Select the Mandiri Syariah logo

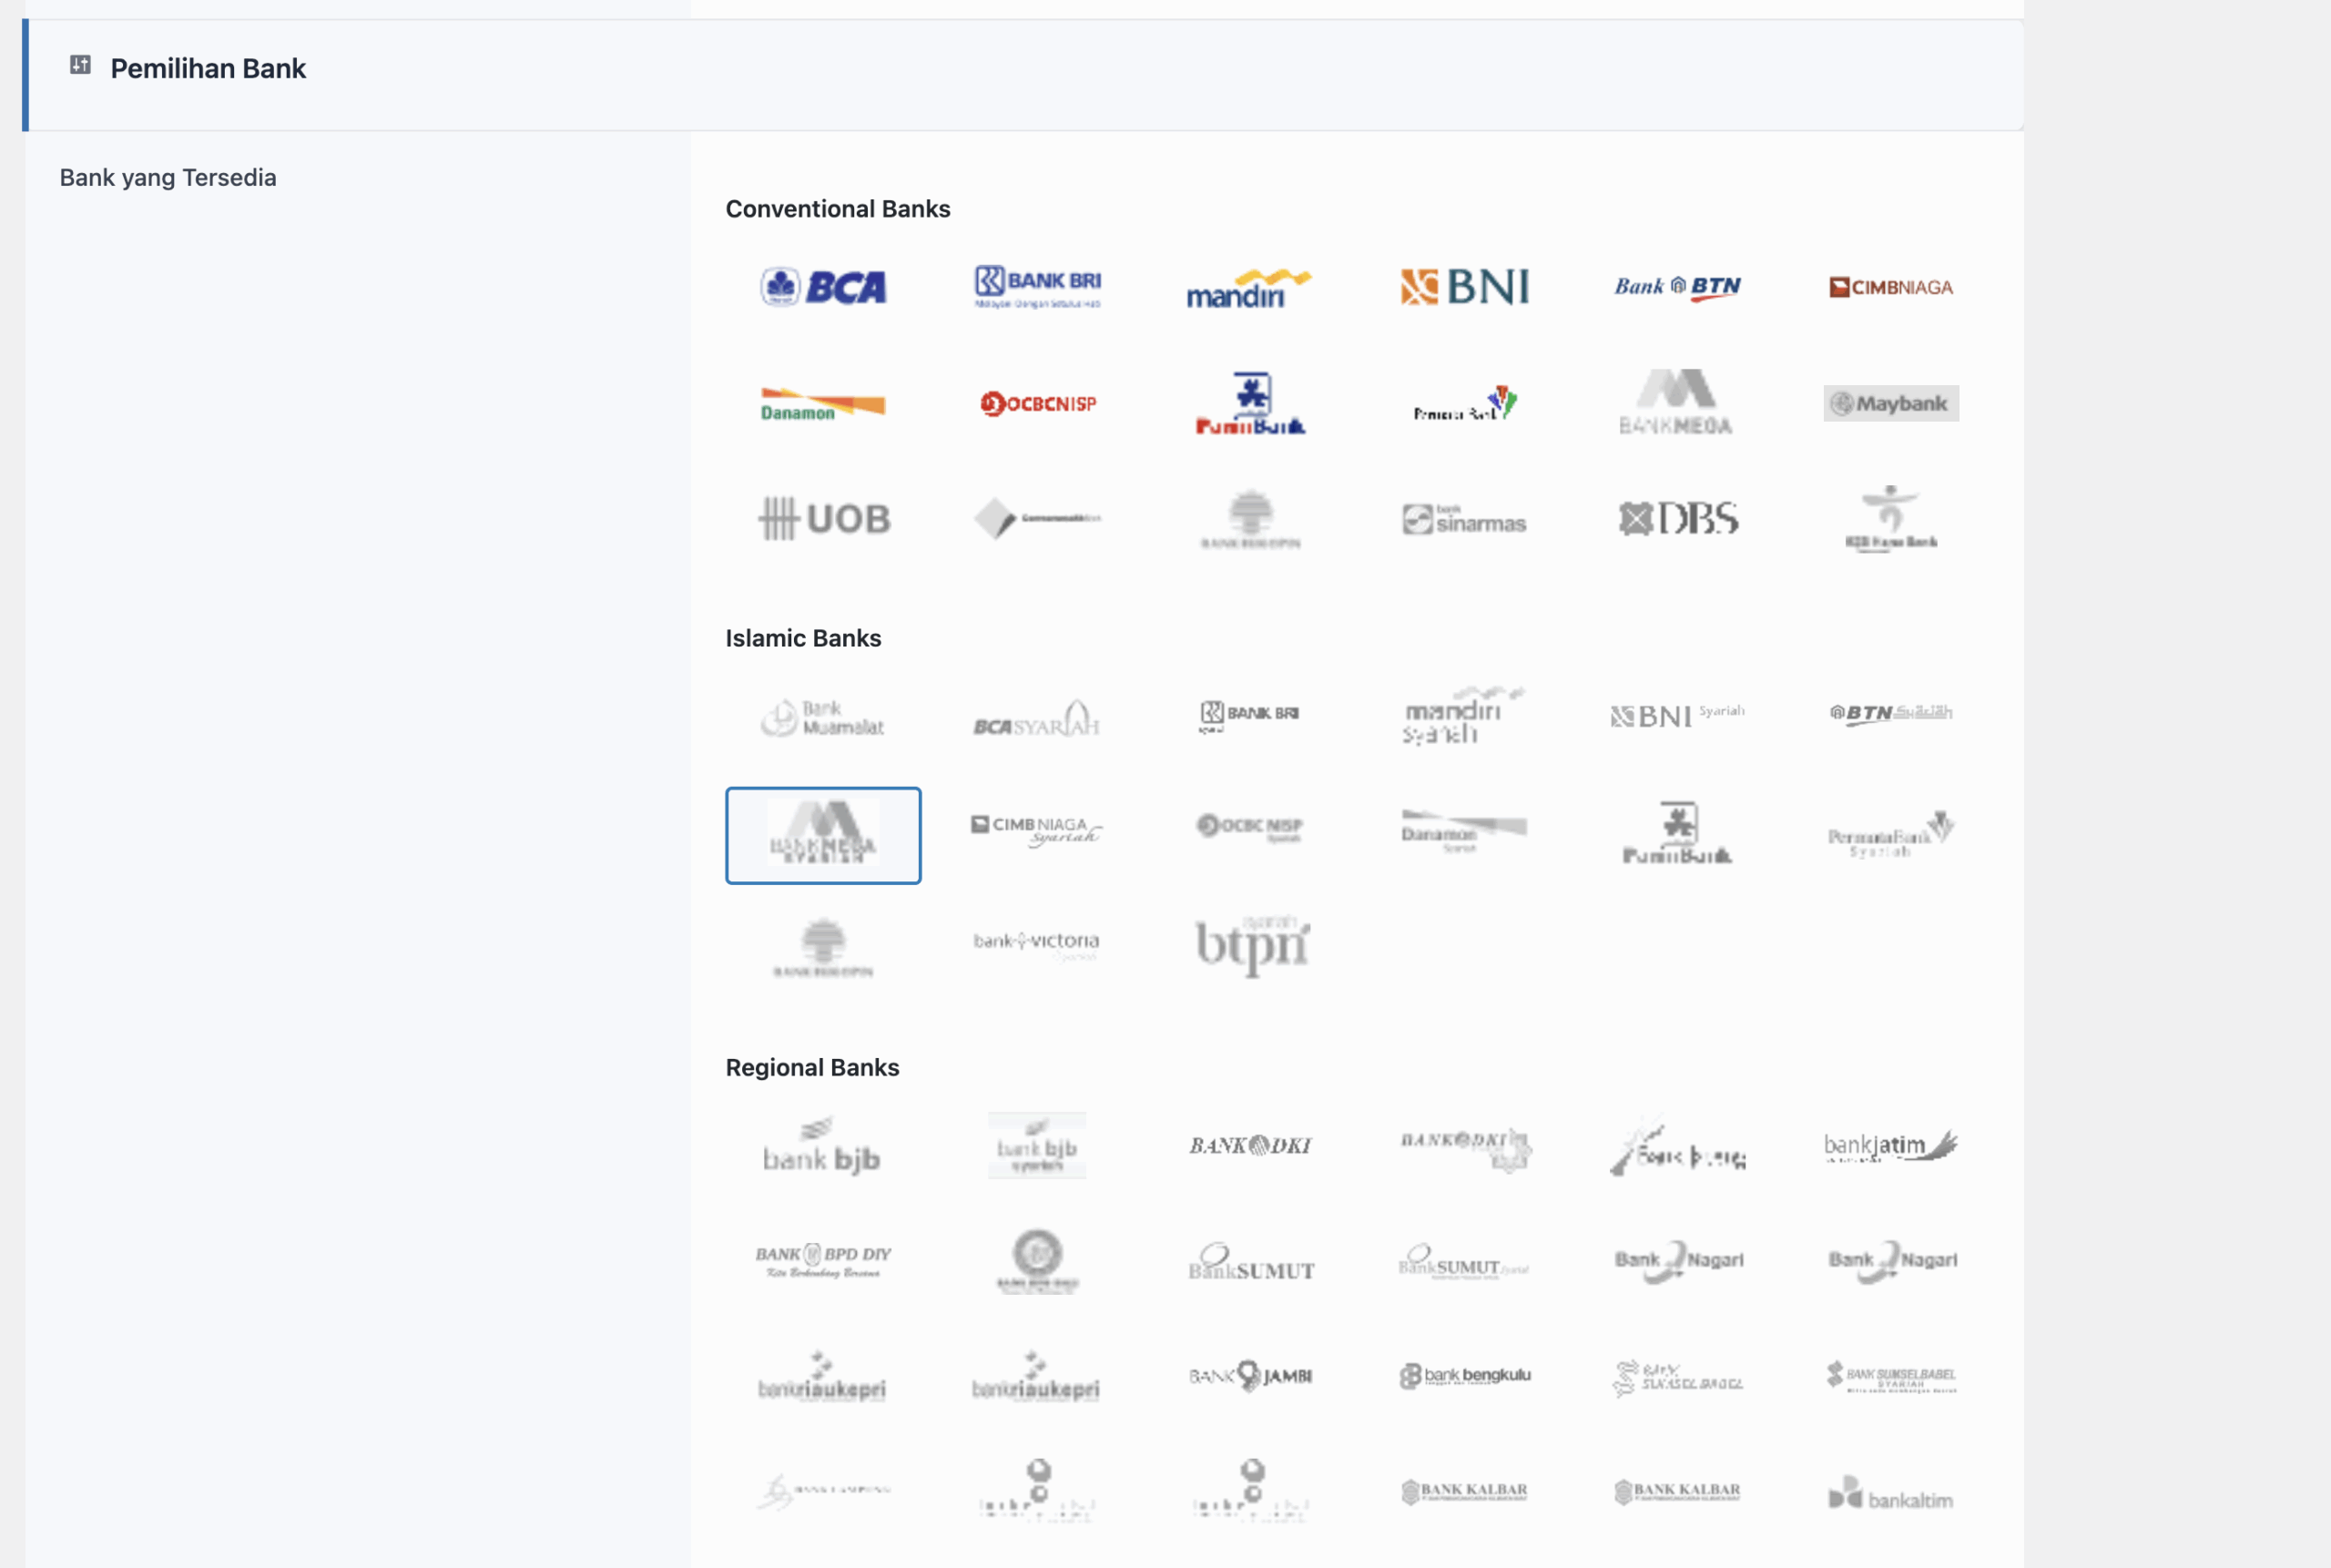click(x=1464, y=715)
